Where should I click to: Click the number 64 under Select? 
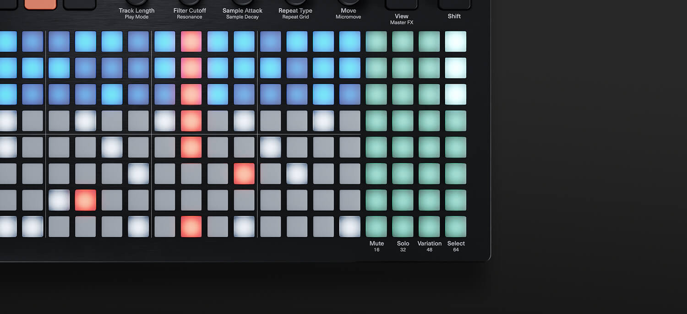456,250
